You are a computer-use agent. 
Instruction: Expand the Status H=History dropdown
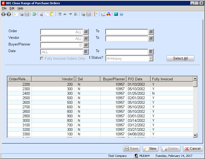(151, 58)
